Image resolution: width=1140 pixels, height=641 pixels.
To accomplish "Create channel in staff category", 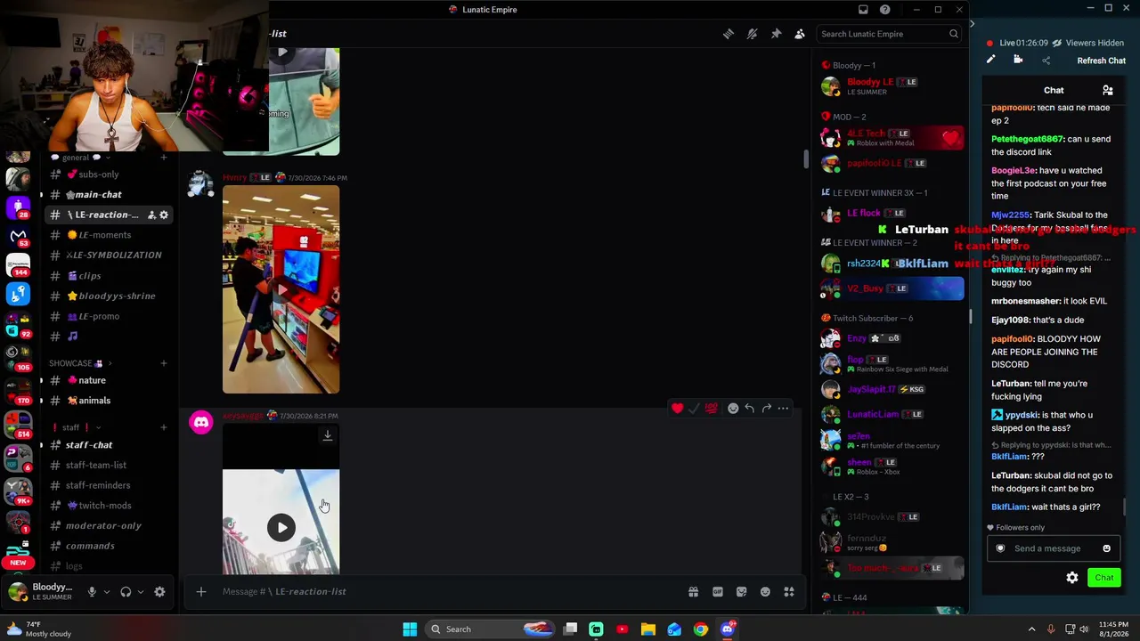I will pos(163,427).
